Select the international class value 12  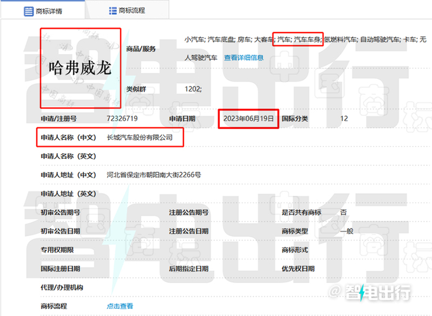point(344,118)
